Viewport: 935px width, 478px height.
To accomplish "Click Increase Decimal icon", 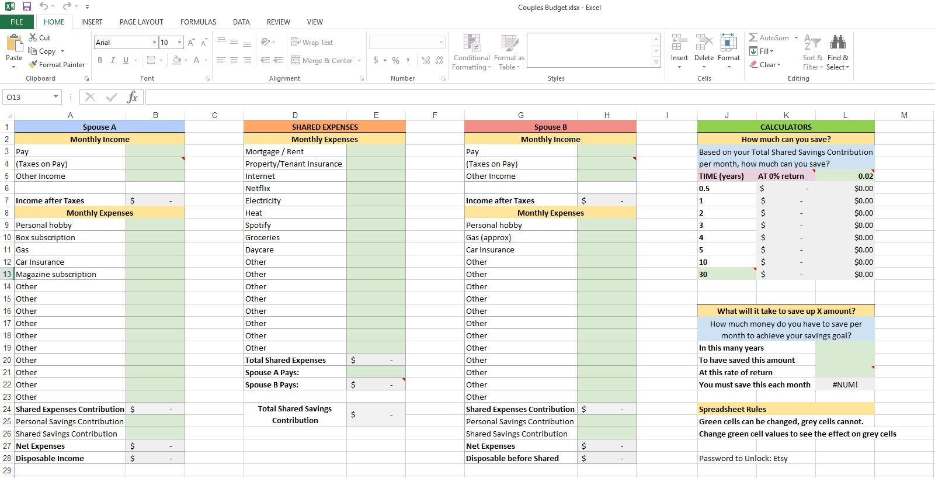I will 426,60.
